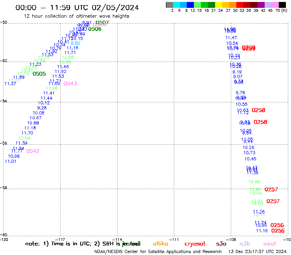Click the green wave height value 13.49
The width and height of the screenshot is (291, 255).
pos(254,182)
